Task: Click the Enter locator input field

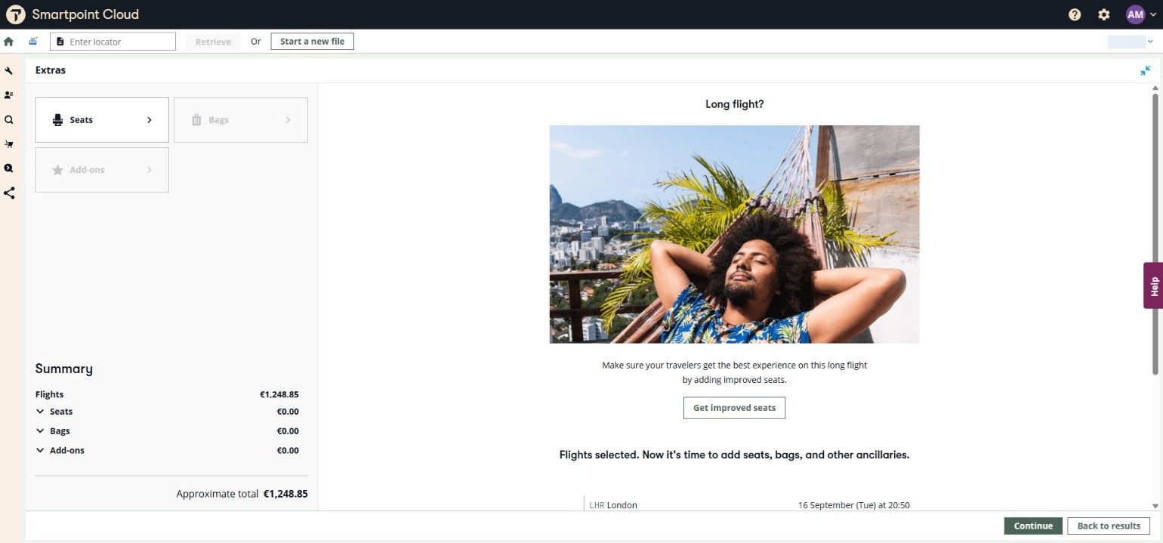Action: click(113, 42)
